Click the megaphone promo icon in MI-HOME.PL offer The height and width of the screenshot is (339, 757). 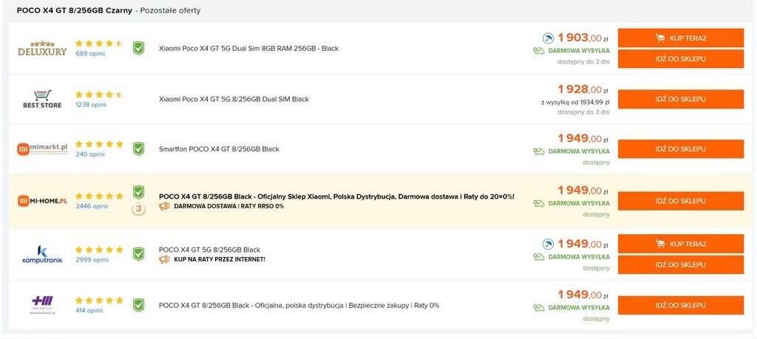tap(165, 206)
